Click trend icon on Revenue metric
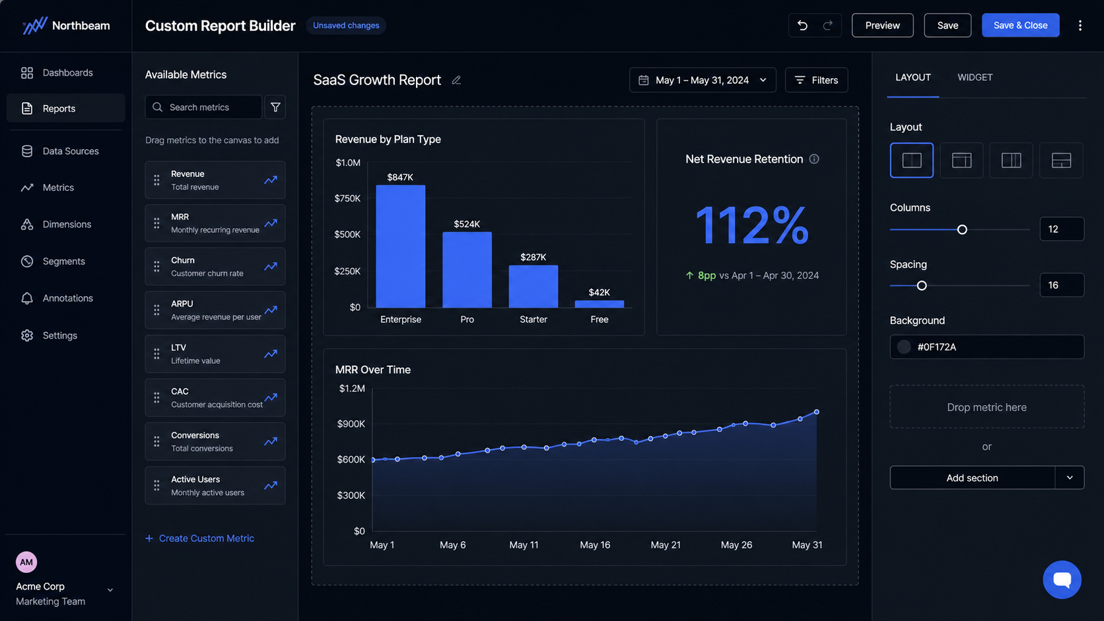 point(271,180)
